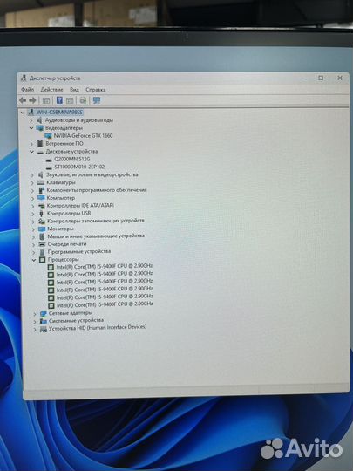Maximize the Диспетчер устройств window
Viewport: 353px width, 471px height.
click(x=321, y=78)
